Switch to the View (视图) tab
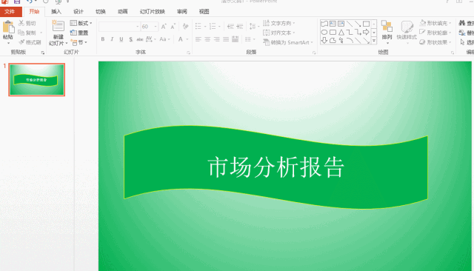This screenshot has width=474, height=271. pyautogui.click(x=204, y=12)
